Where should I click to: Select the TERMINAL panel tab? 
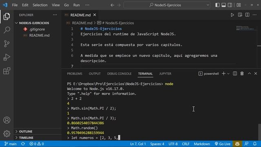tap(145, 73)
